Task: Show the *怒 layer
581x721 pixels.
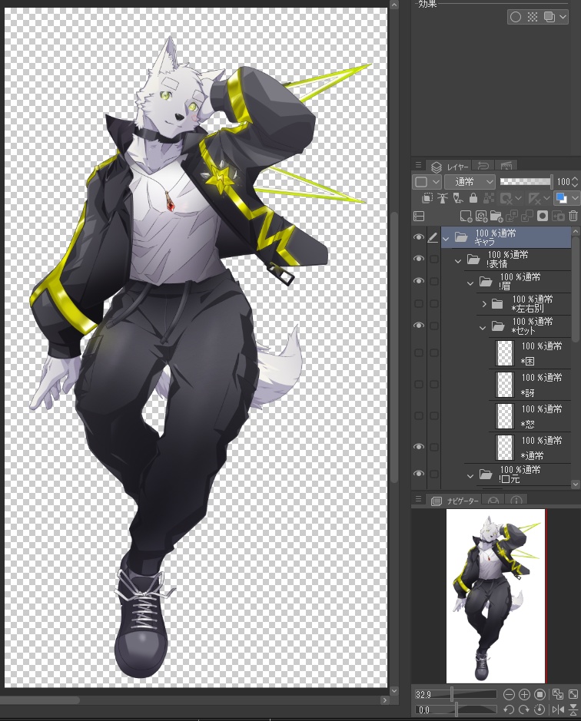Action: [419, 415]
